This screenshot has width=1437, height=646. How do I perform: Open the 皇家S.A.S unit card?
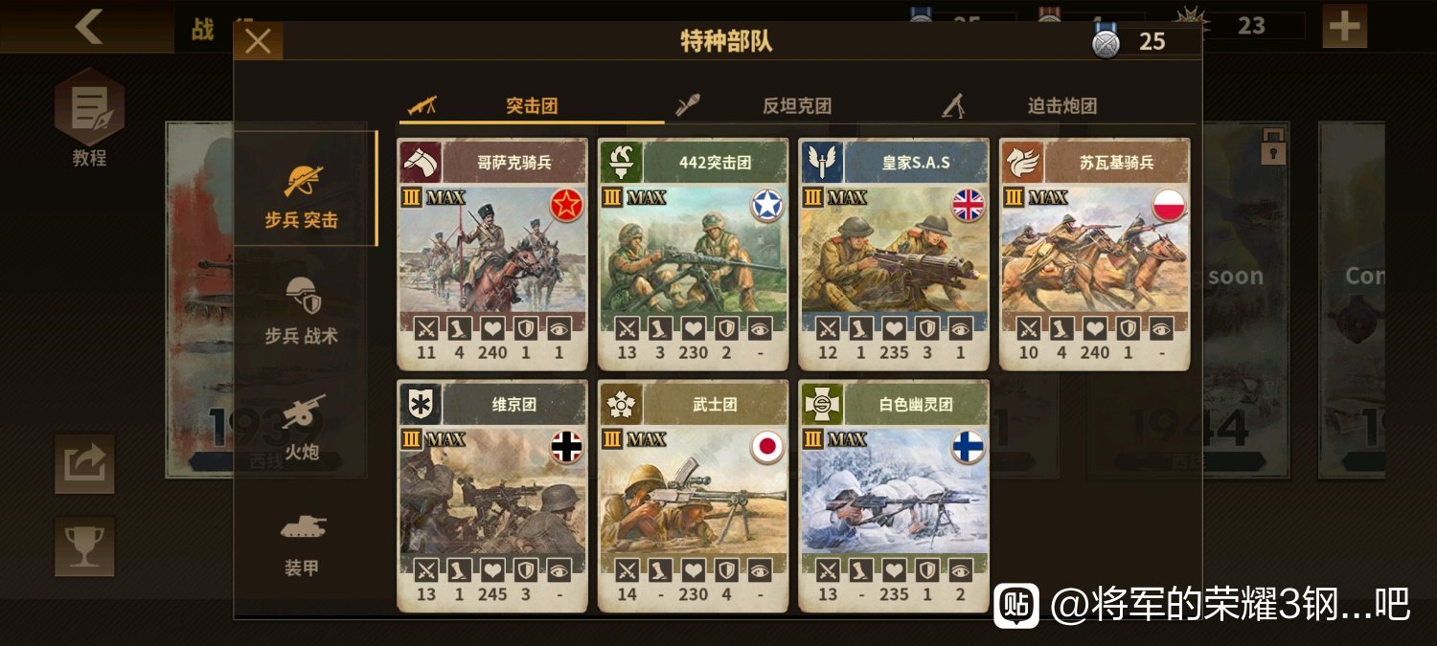[x=894, y=254]
